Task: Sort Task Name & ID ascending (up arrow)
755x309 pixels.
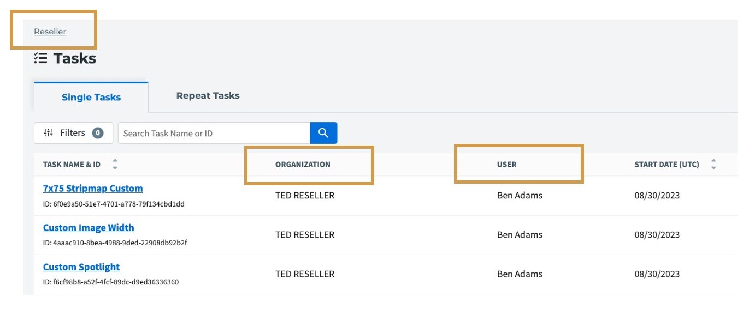Action: [115, 161]
